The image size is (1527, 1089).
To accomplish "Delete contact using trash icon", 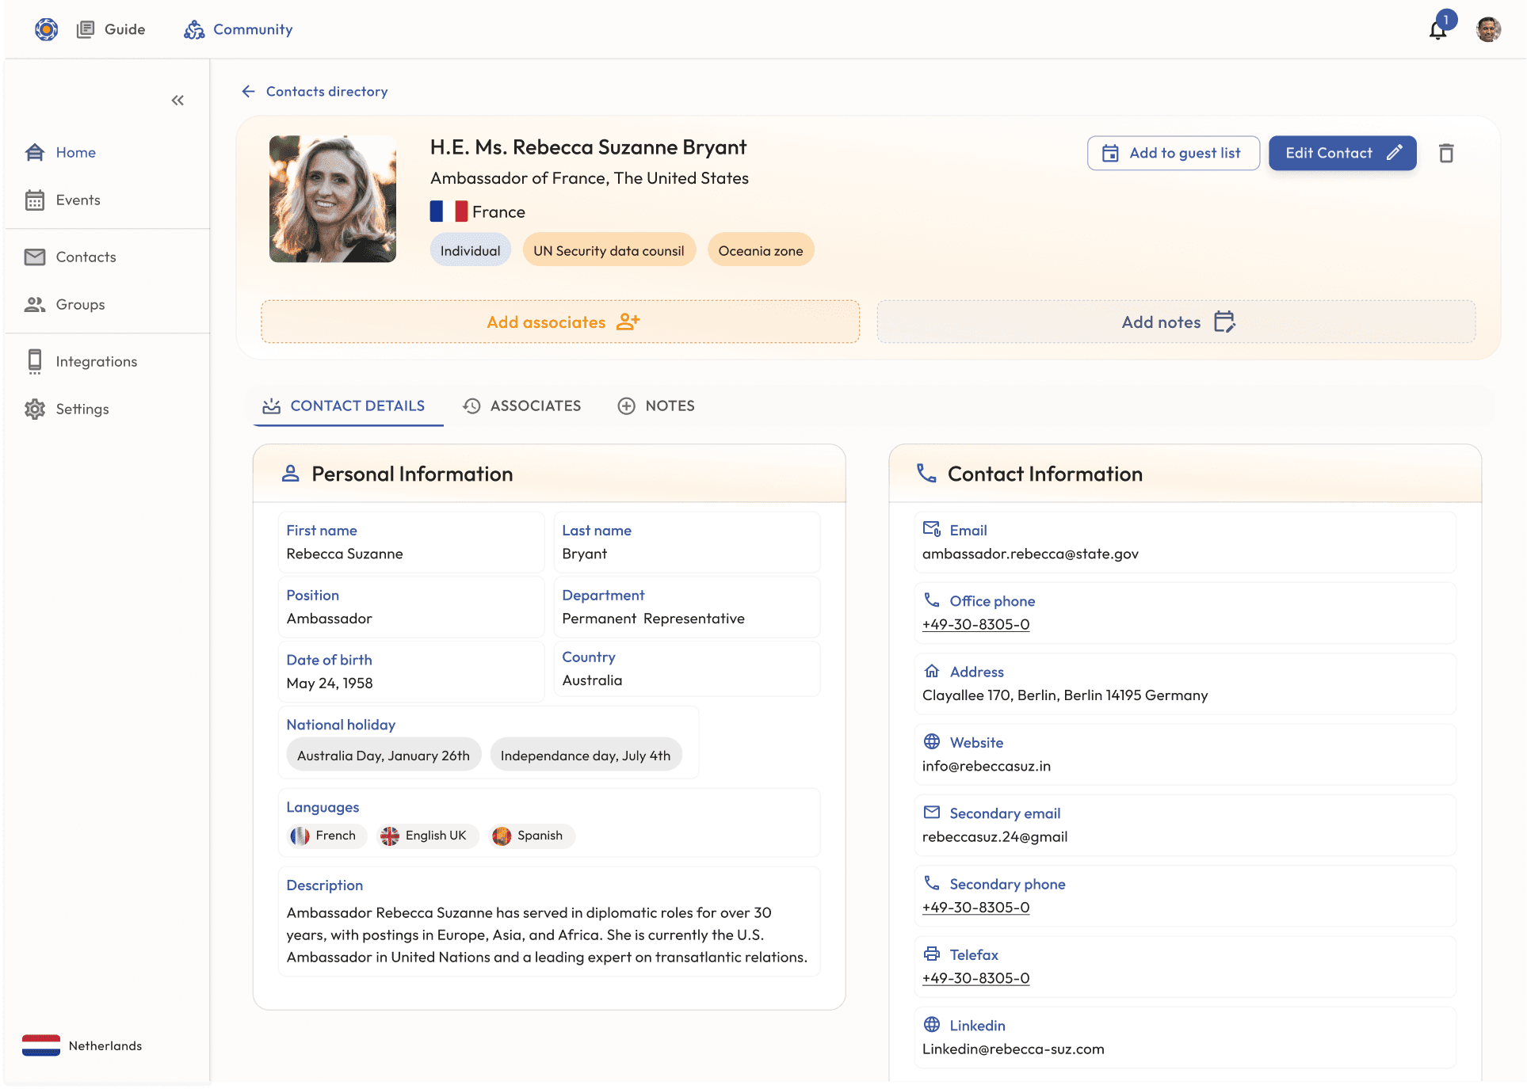I will click(1446, 154).
